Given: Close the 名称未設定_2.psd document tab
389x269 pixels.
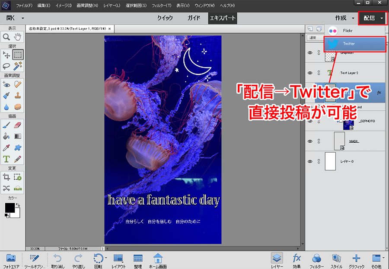Looking at the screenshot, I should click(x=109, y=29).
